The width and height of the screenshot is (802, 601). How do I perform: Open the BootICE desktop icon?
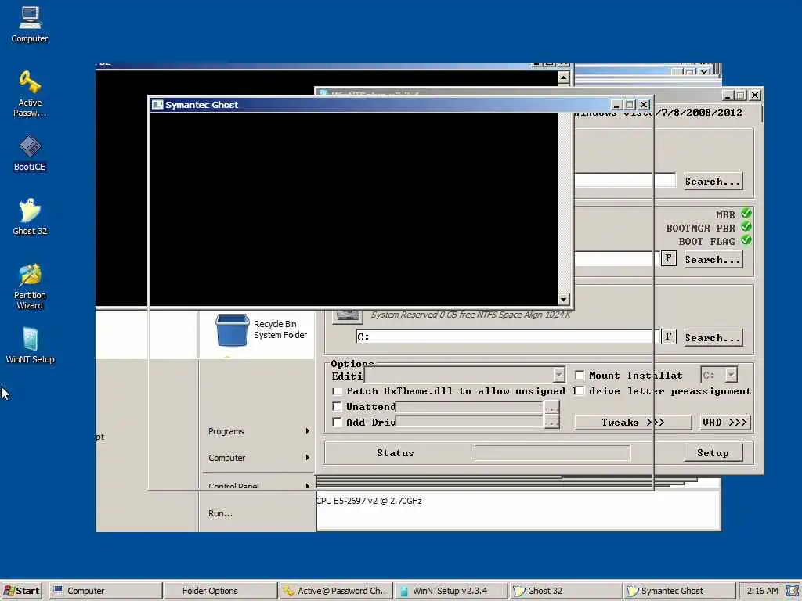point(30,153)
